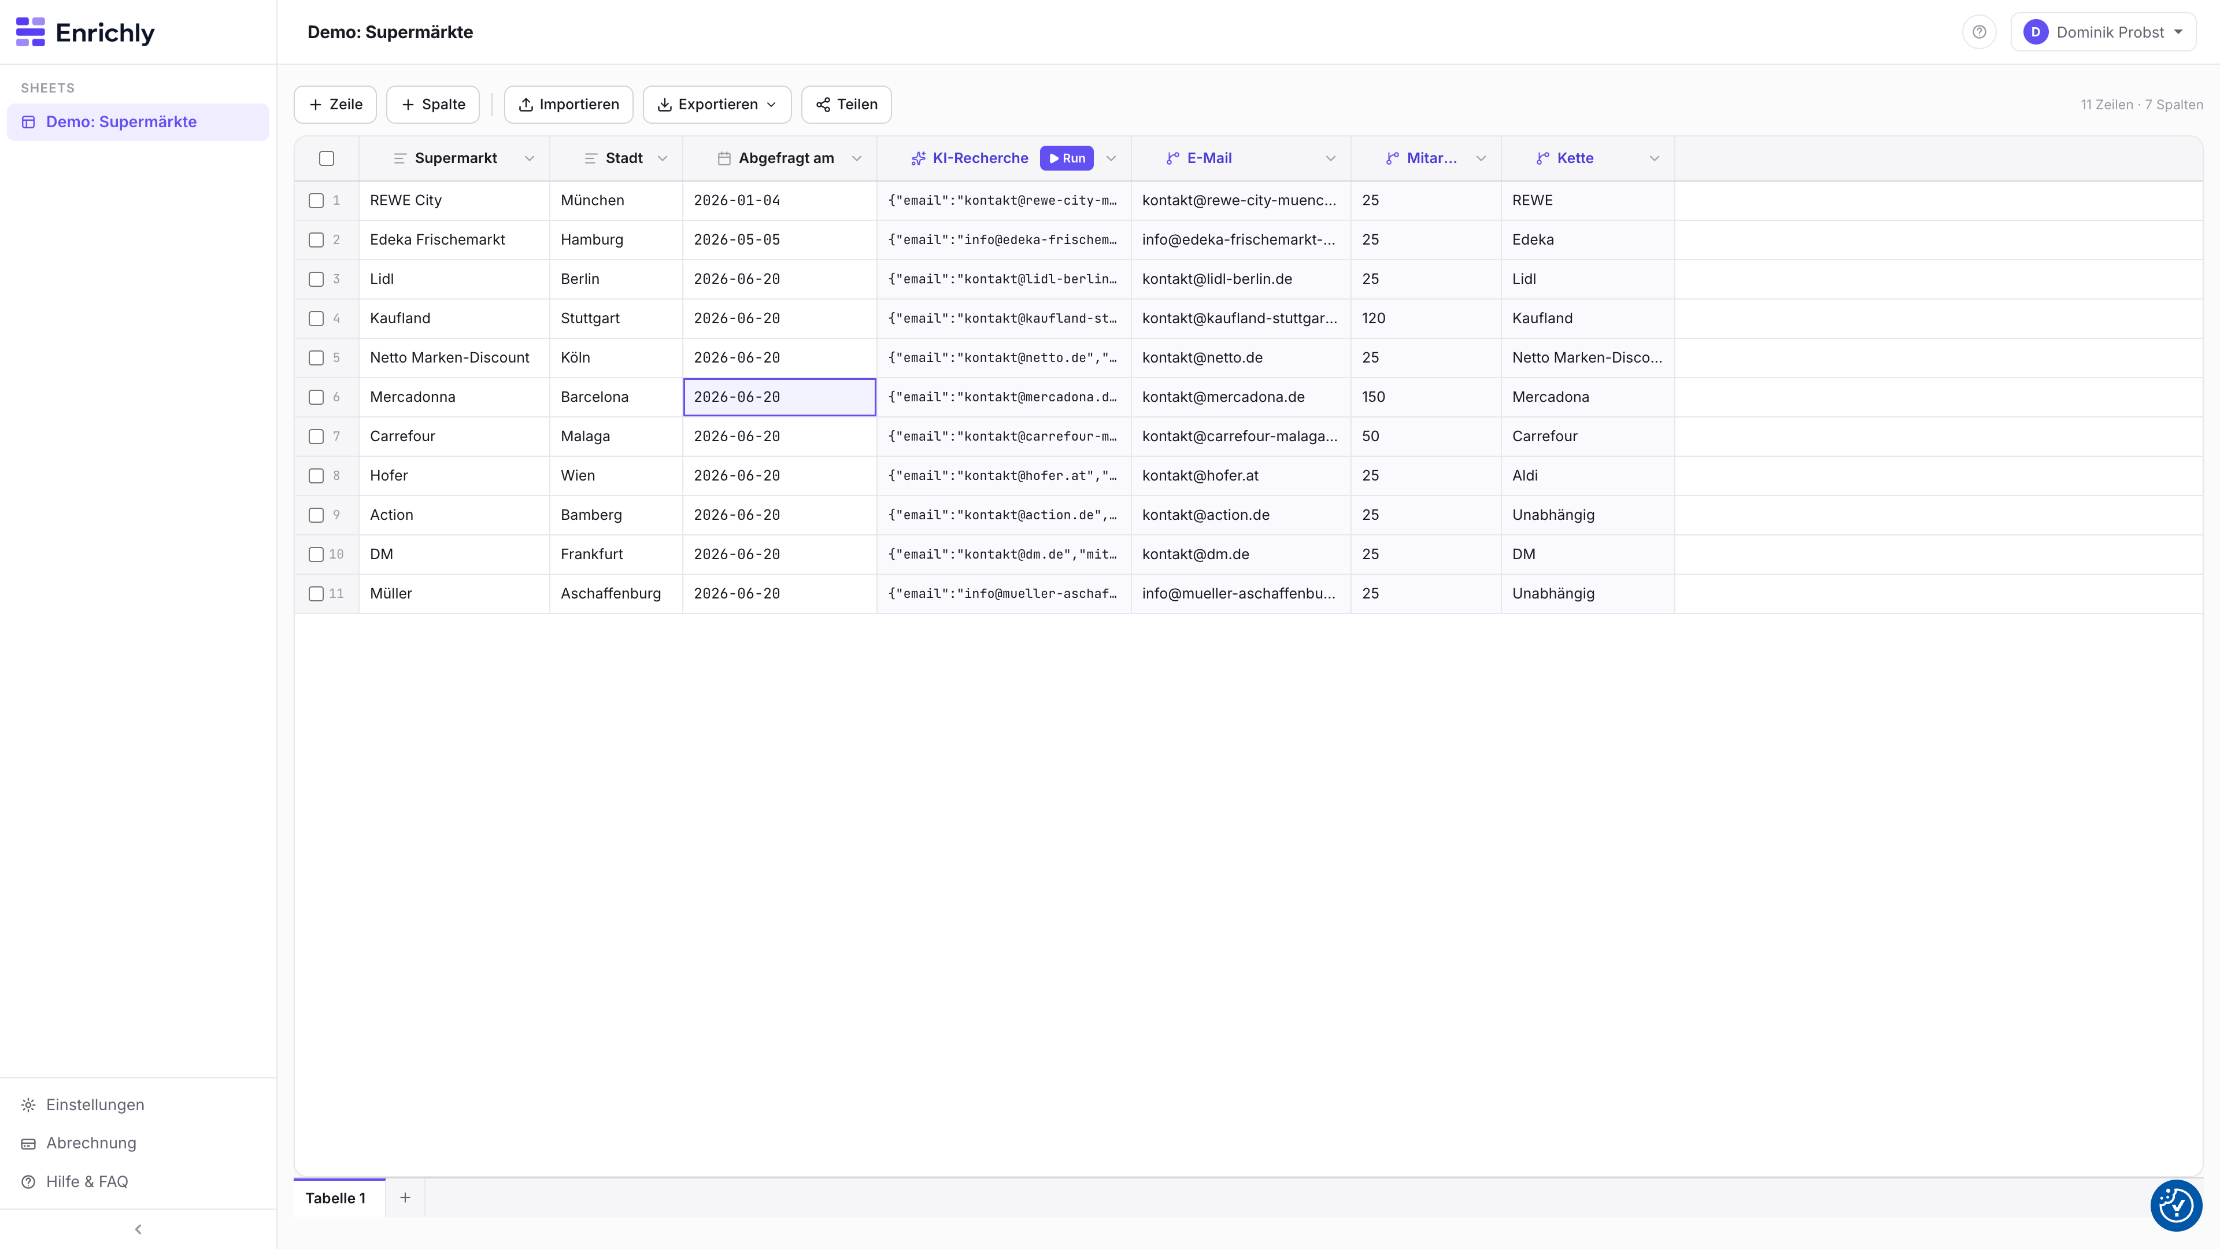This screenshot has width=2220, height=1249.
Task: Check the row 3 Lidl checkbox
Action: coord(316,279)
